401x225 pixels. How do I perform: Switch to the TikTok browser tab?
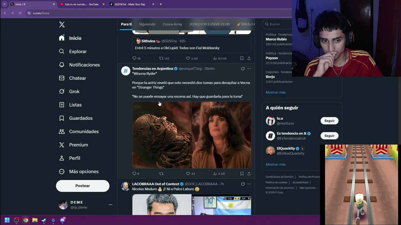[132, 4]
